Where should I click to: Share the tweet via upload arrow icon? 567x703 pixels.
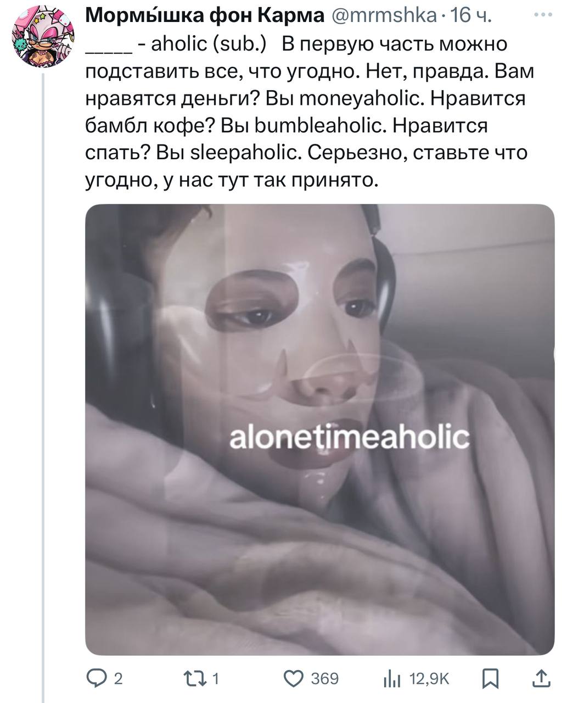pos(540,679)
